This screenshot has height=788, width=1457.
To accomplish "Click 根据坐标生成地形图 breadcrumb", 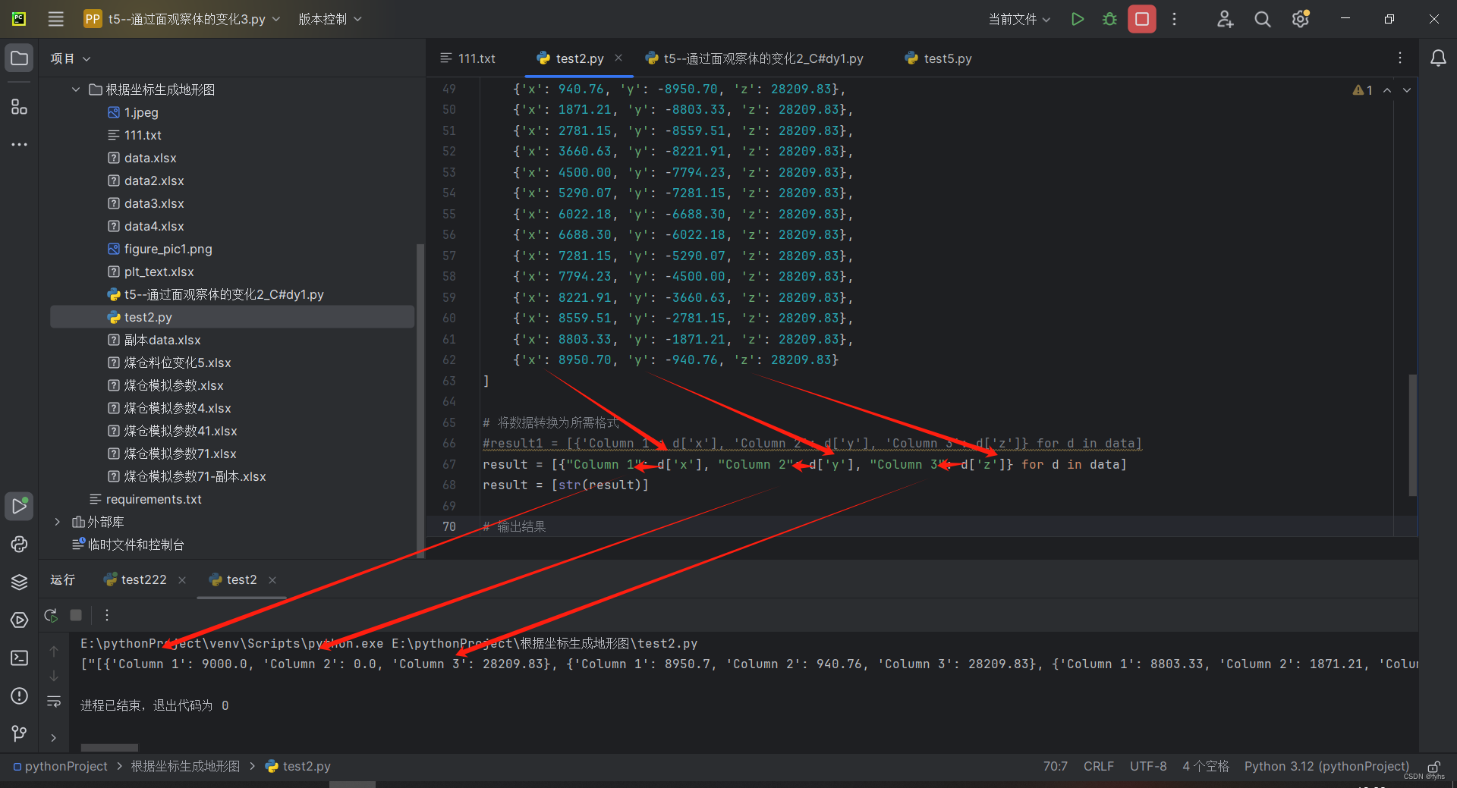I will pyautogui.click(x=185, y=766).
